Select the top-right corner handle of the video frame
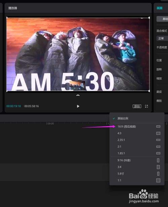Viewport: 168px width, 207px height. pyautogui.click(x=149, y=18)
